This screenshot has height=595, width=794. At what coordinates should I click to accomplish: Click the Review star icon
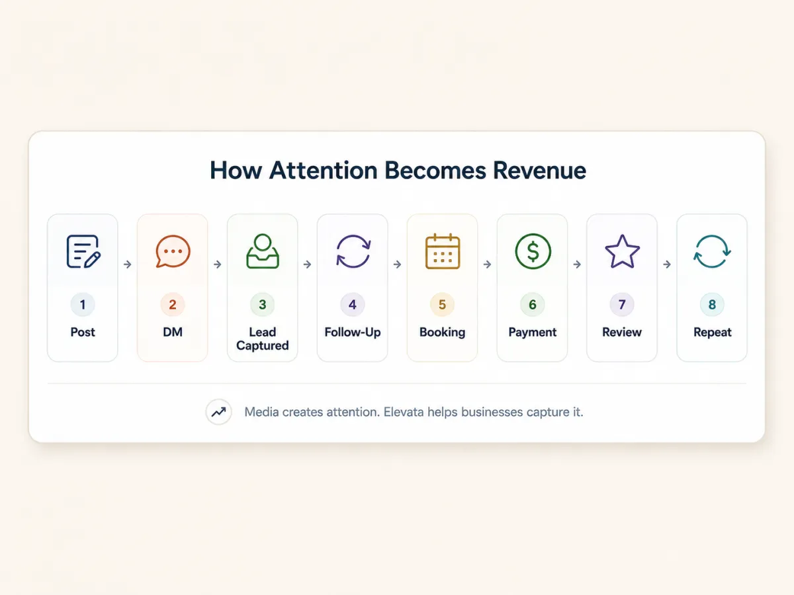pos(623,252)
